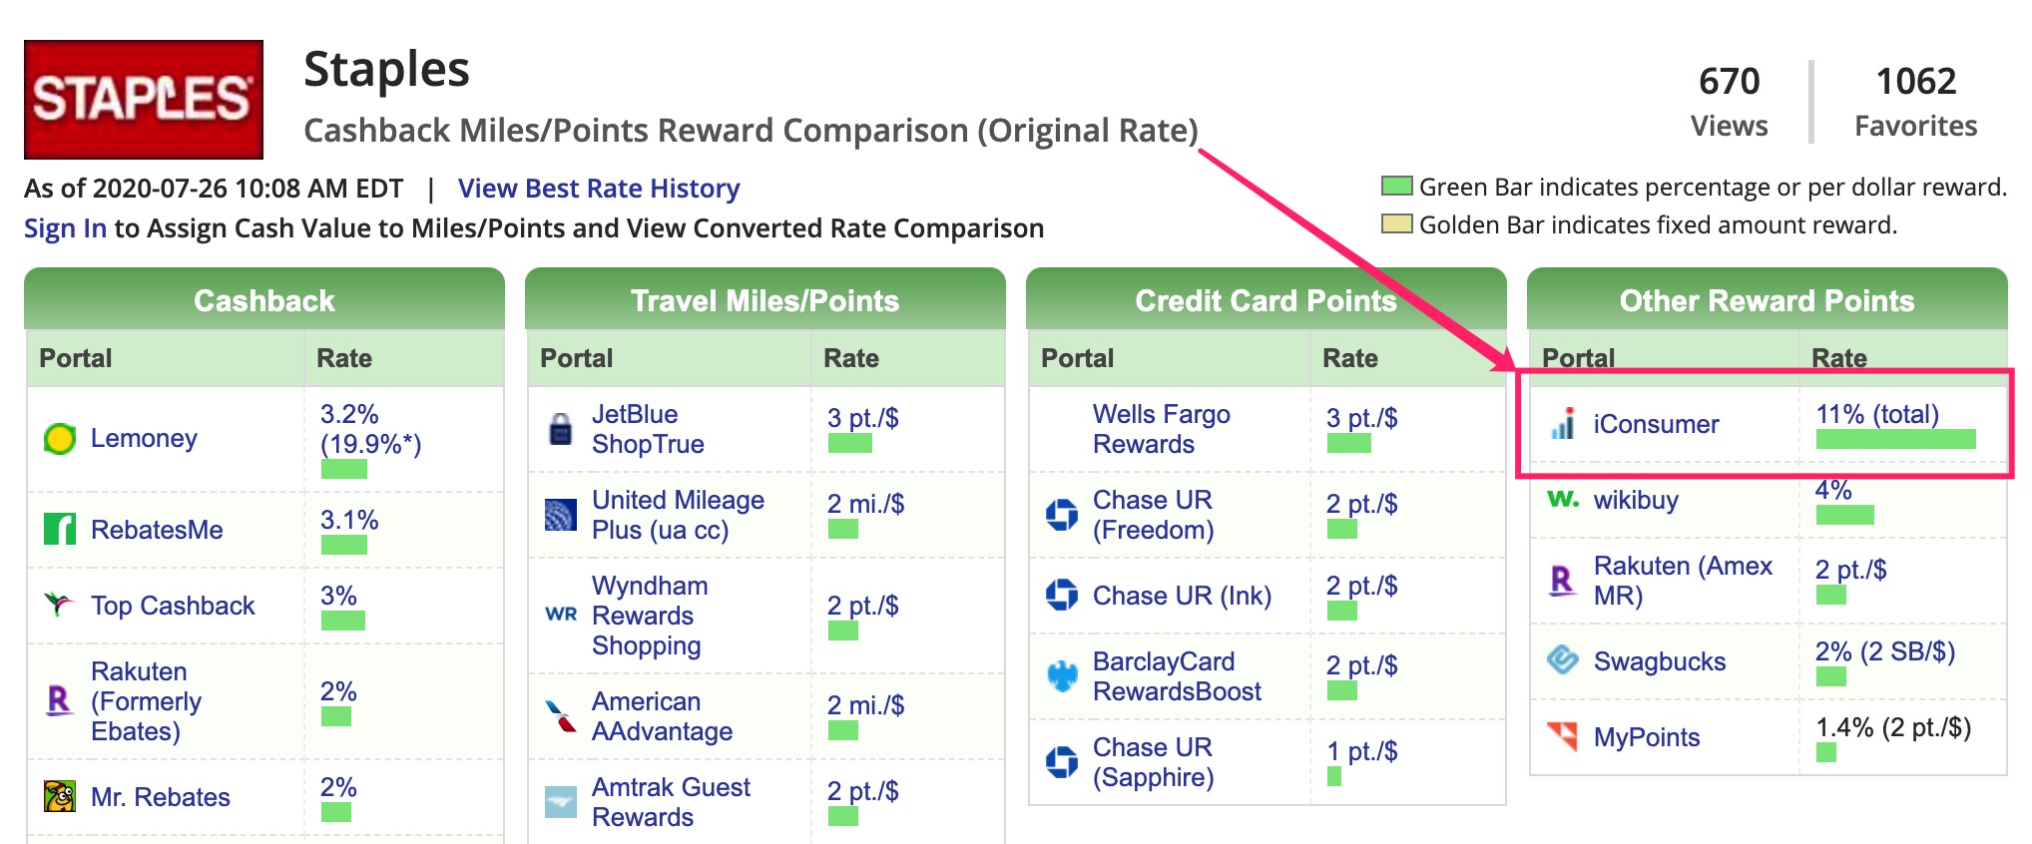Click the JetBlue ShopTrue bag icon

[x=561, y=429]
